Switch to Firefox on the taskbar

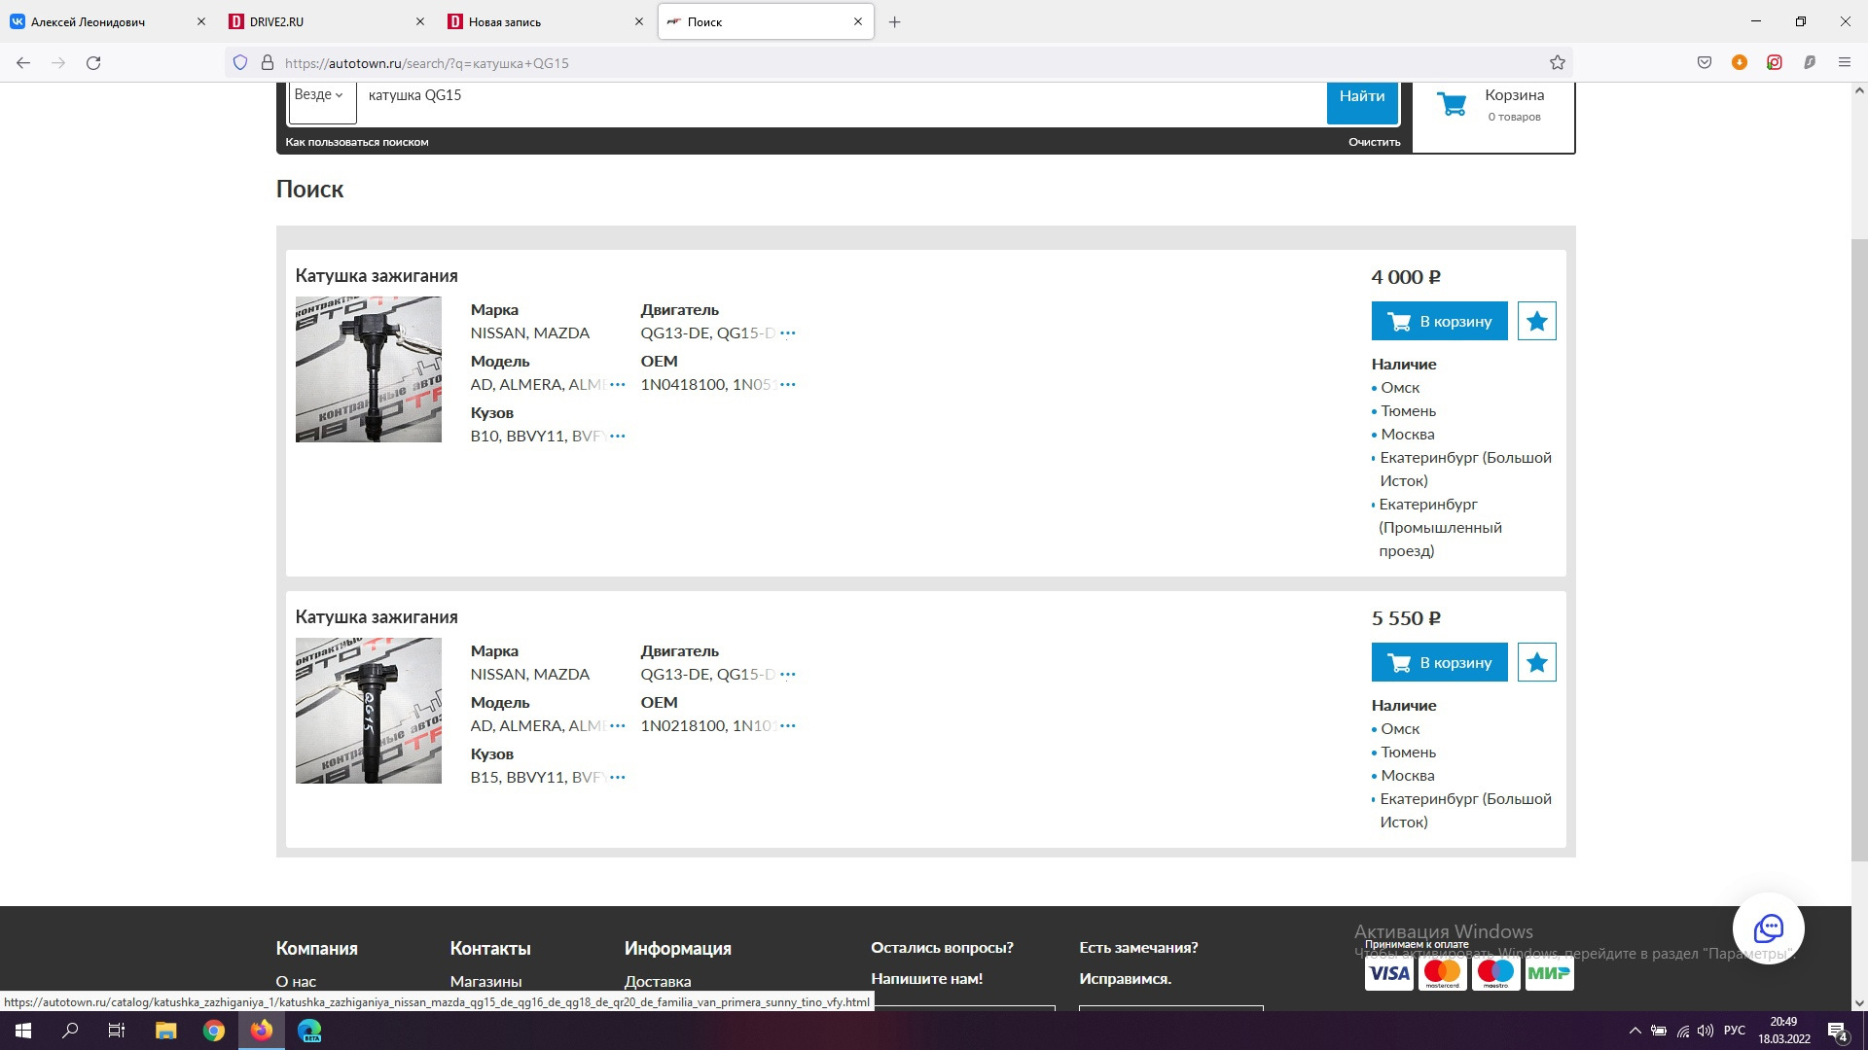[262, 1031]
